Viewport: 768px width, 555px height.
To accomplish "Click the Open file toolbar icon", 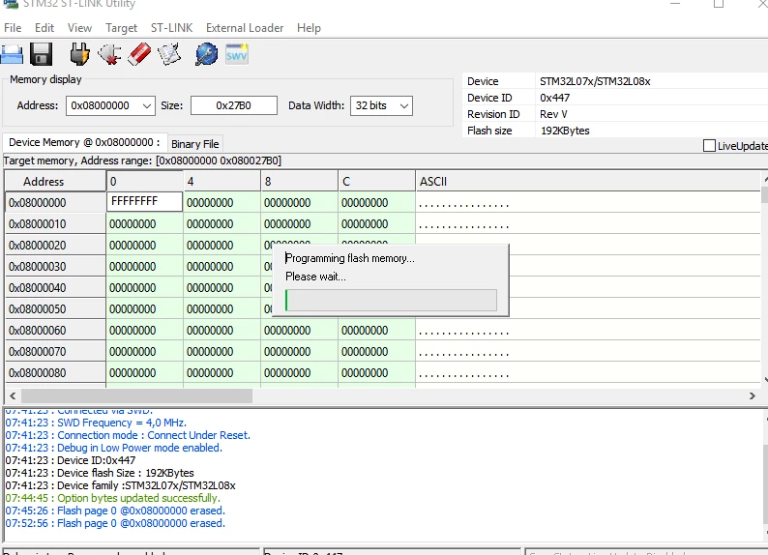I will [12, 54].
